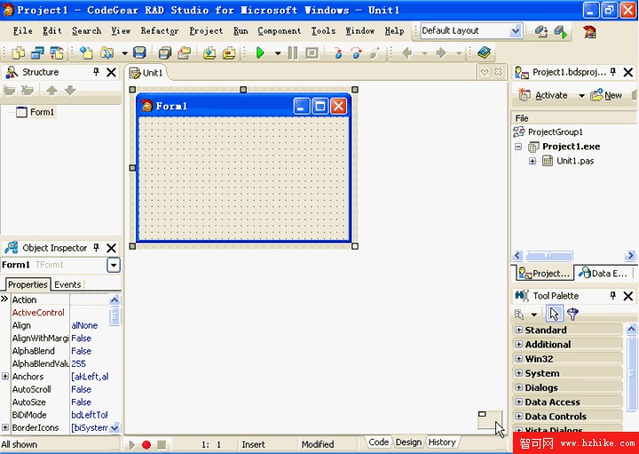639x454 pixels.
Task: Click the Save floppy disk icon
Action: [139, 52]
